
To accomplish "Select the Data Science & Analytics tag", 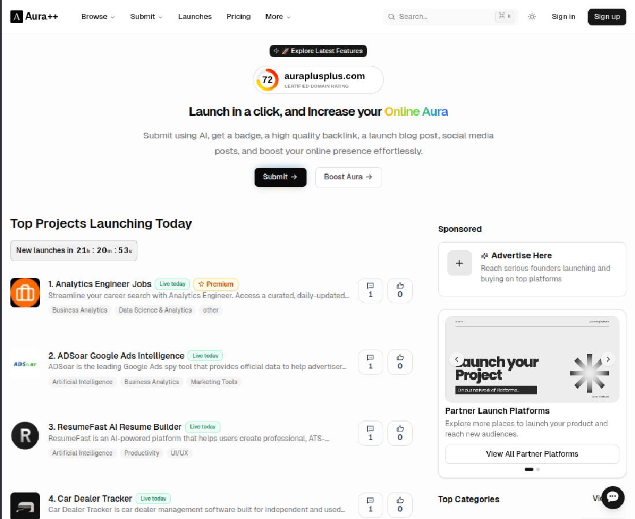I will click(155, 310).
